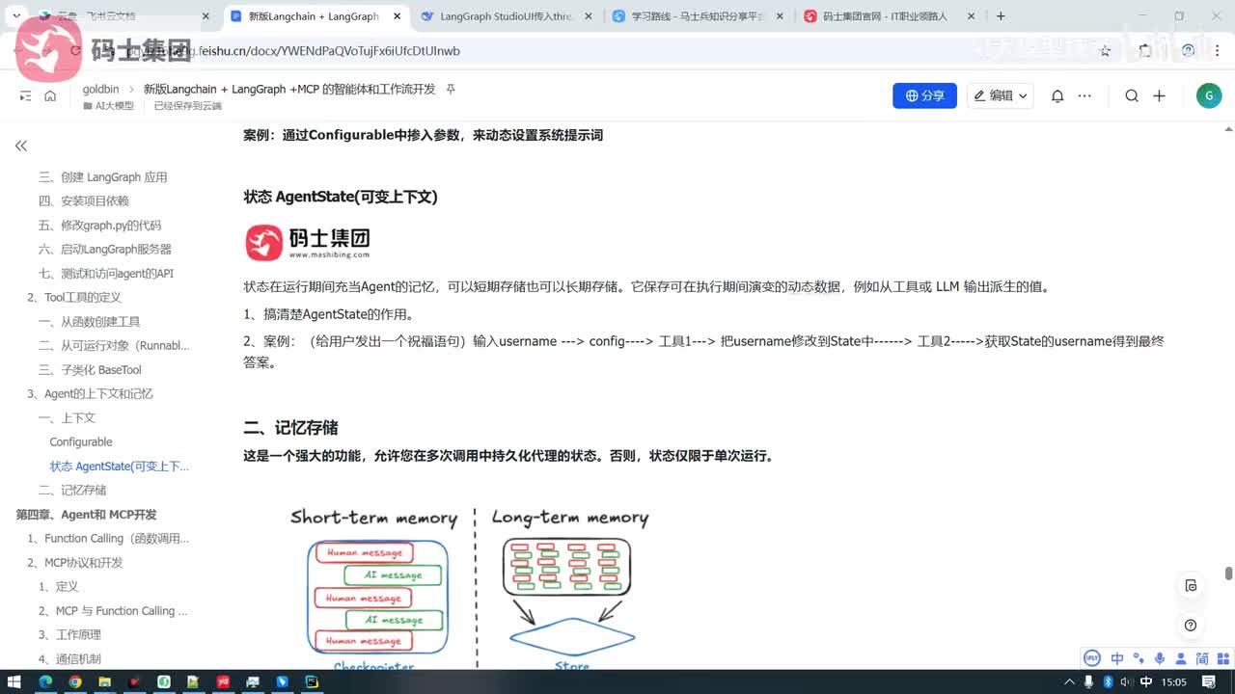1235x694 pixels.
Task: Launch Microsoft Edge from taskbar
Action: pyautogui.click(x=45, y=681)
